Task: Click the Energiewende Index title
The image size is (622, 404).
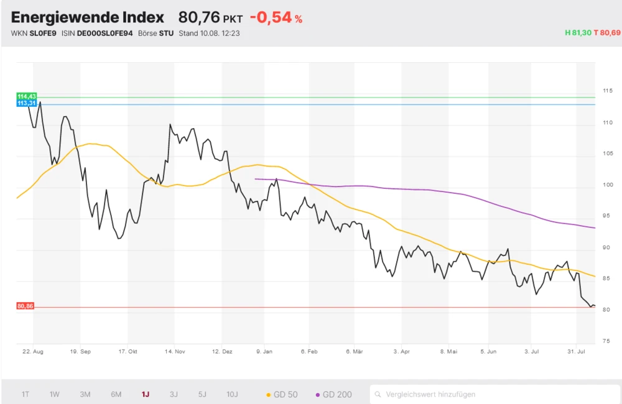Action: click(88, 17)
